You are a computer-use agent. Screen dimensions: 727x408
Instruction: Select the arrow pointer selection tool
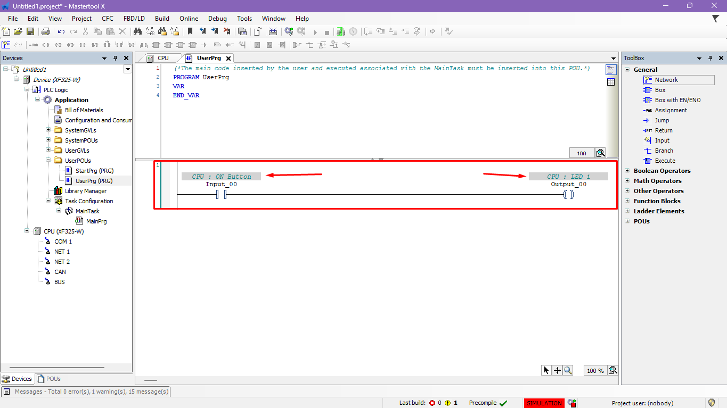coord(546,370)
